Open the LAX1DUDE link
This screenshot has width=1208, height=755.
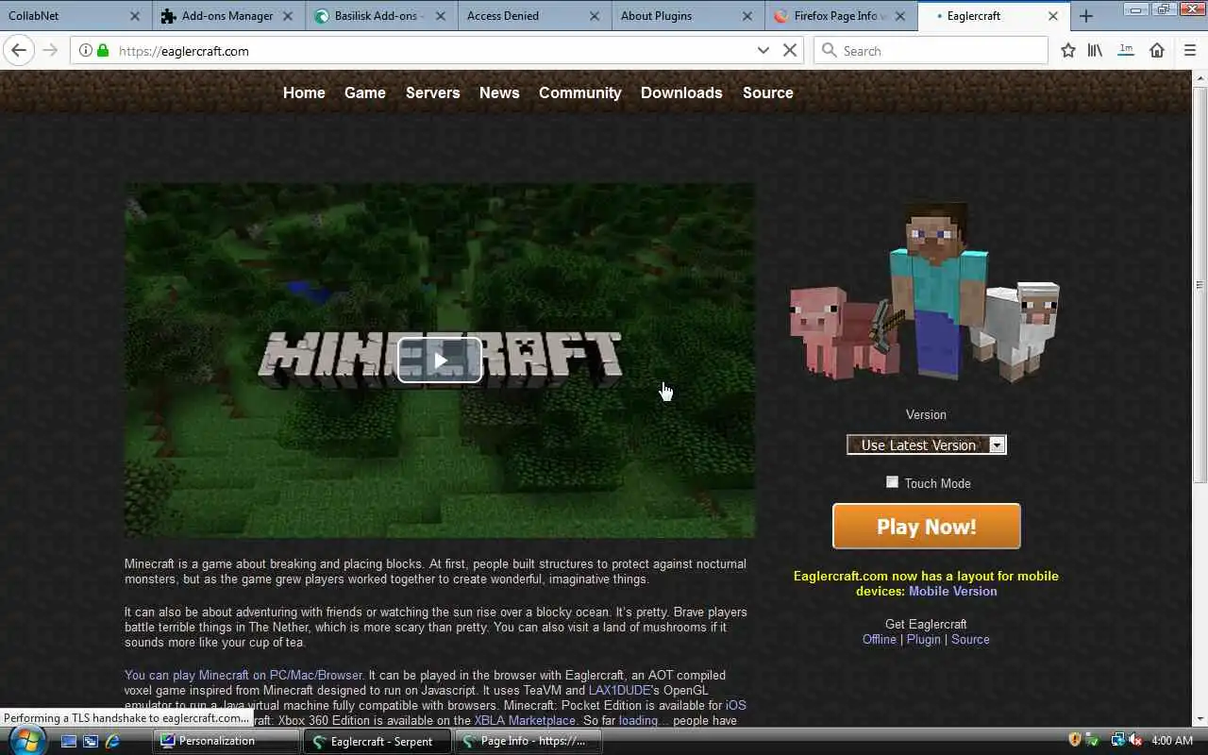pos(620,690)
